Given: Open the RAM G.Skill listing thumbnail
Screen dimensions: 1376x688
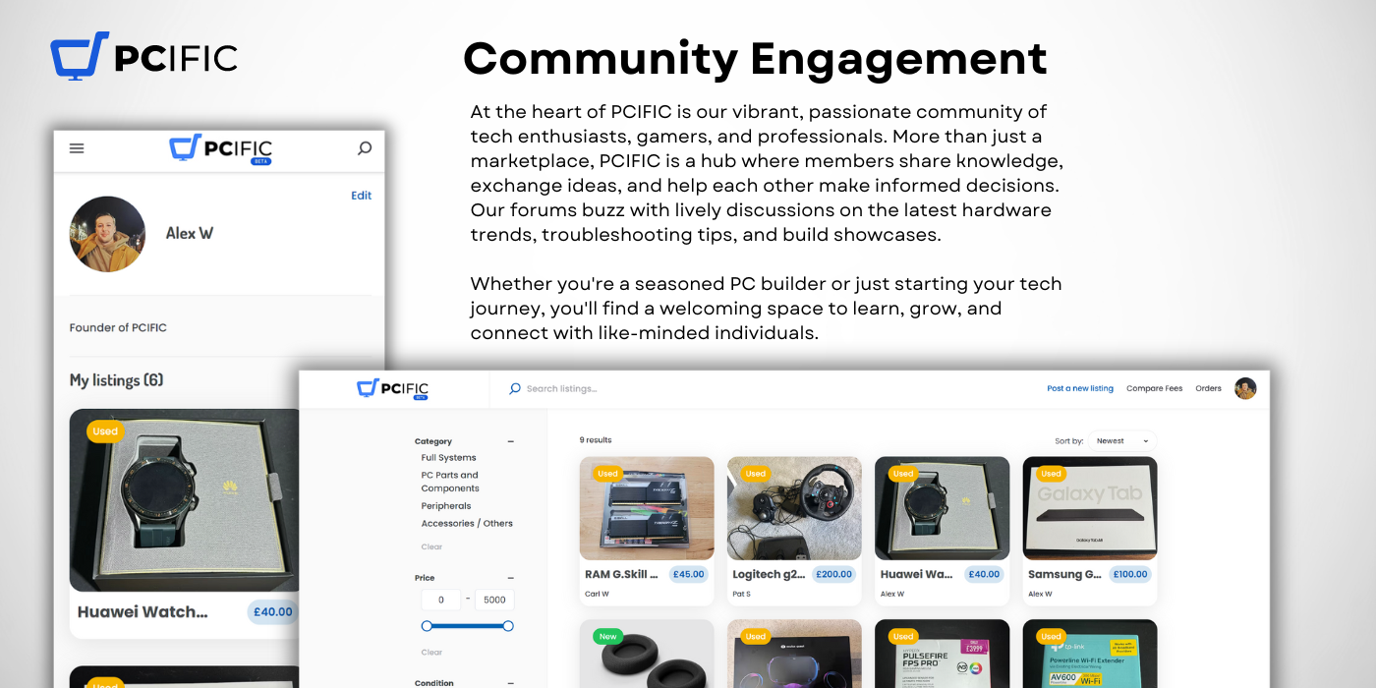Looking at the screenshot, I should (647, 508).
